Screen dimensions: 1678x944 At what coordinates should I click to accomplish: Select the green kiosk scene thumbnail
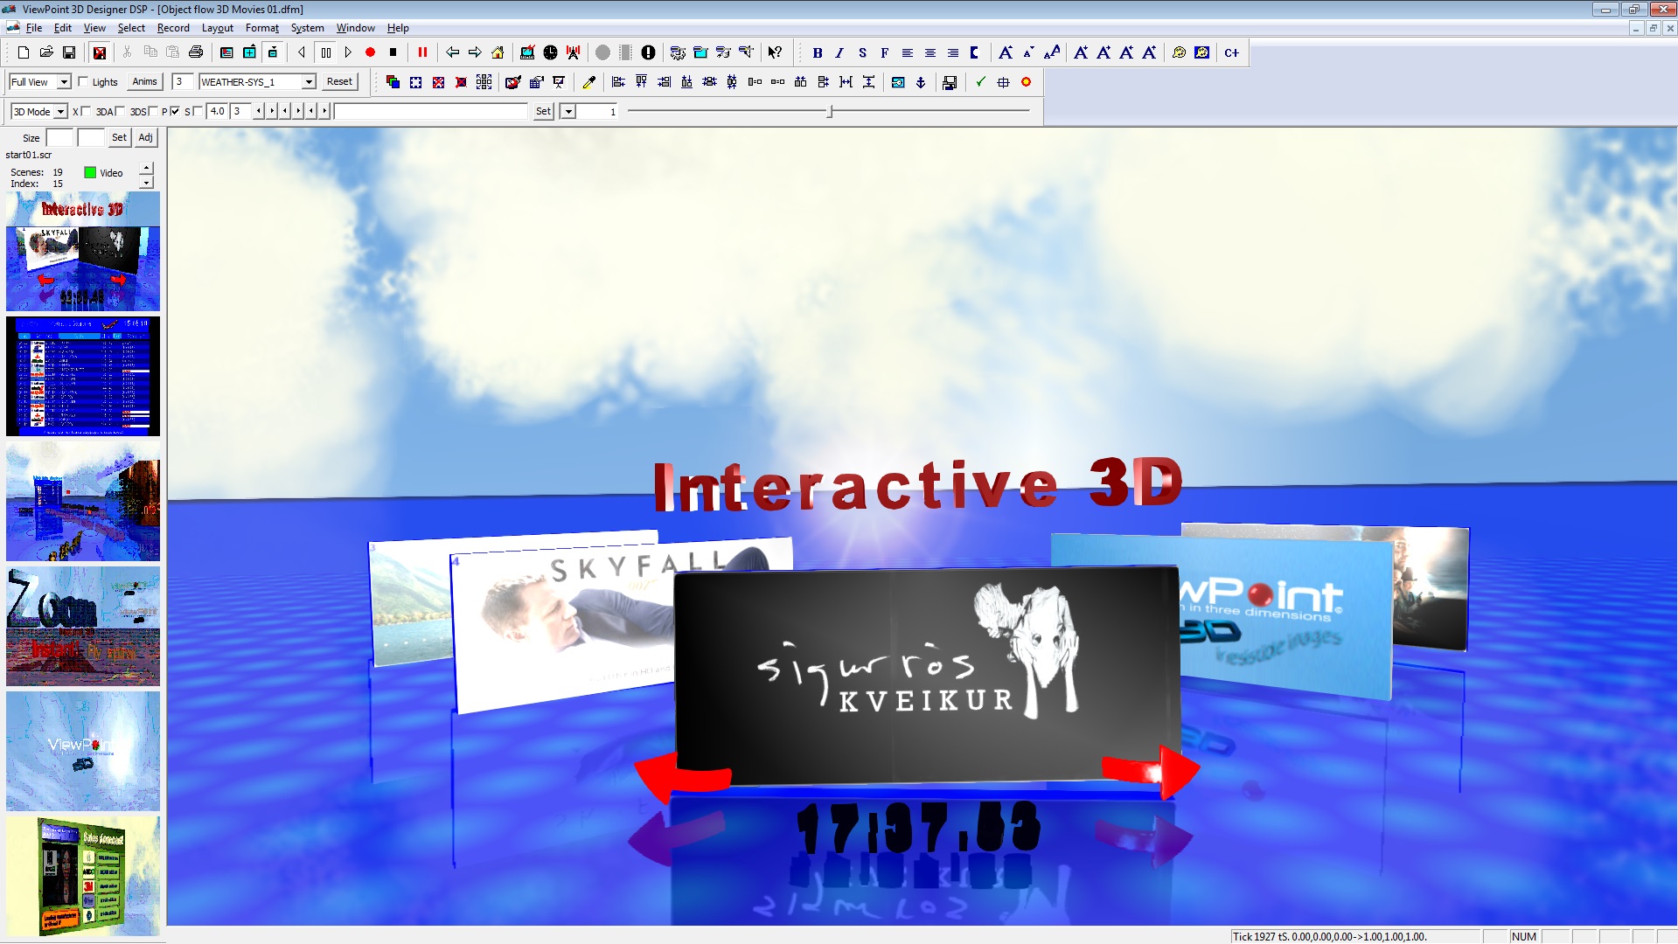tap(83, 876)
